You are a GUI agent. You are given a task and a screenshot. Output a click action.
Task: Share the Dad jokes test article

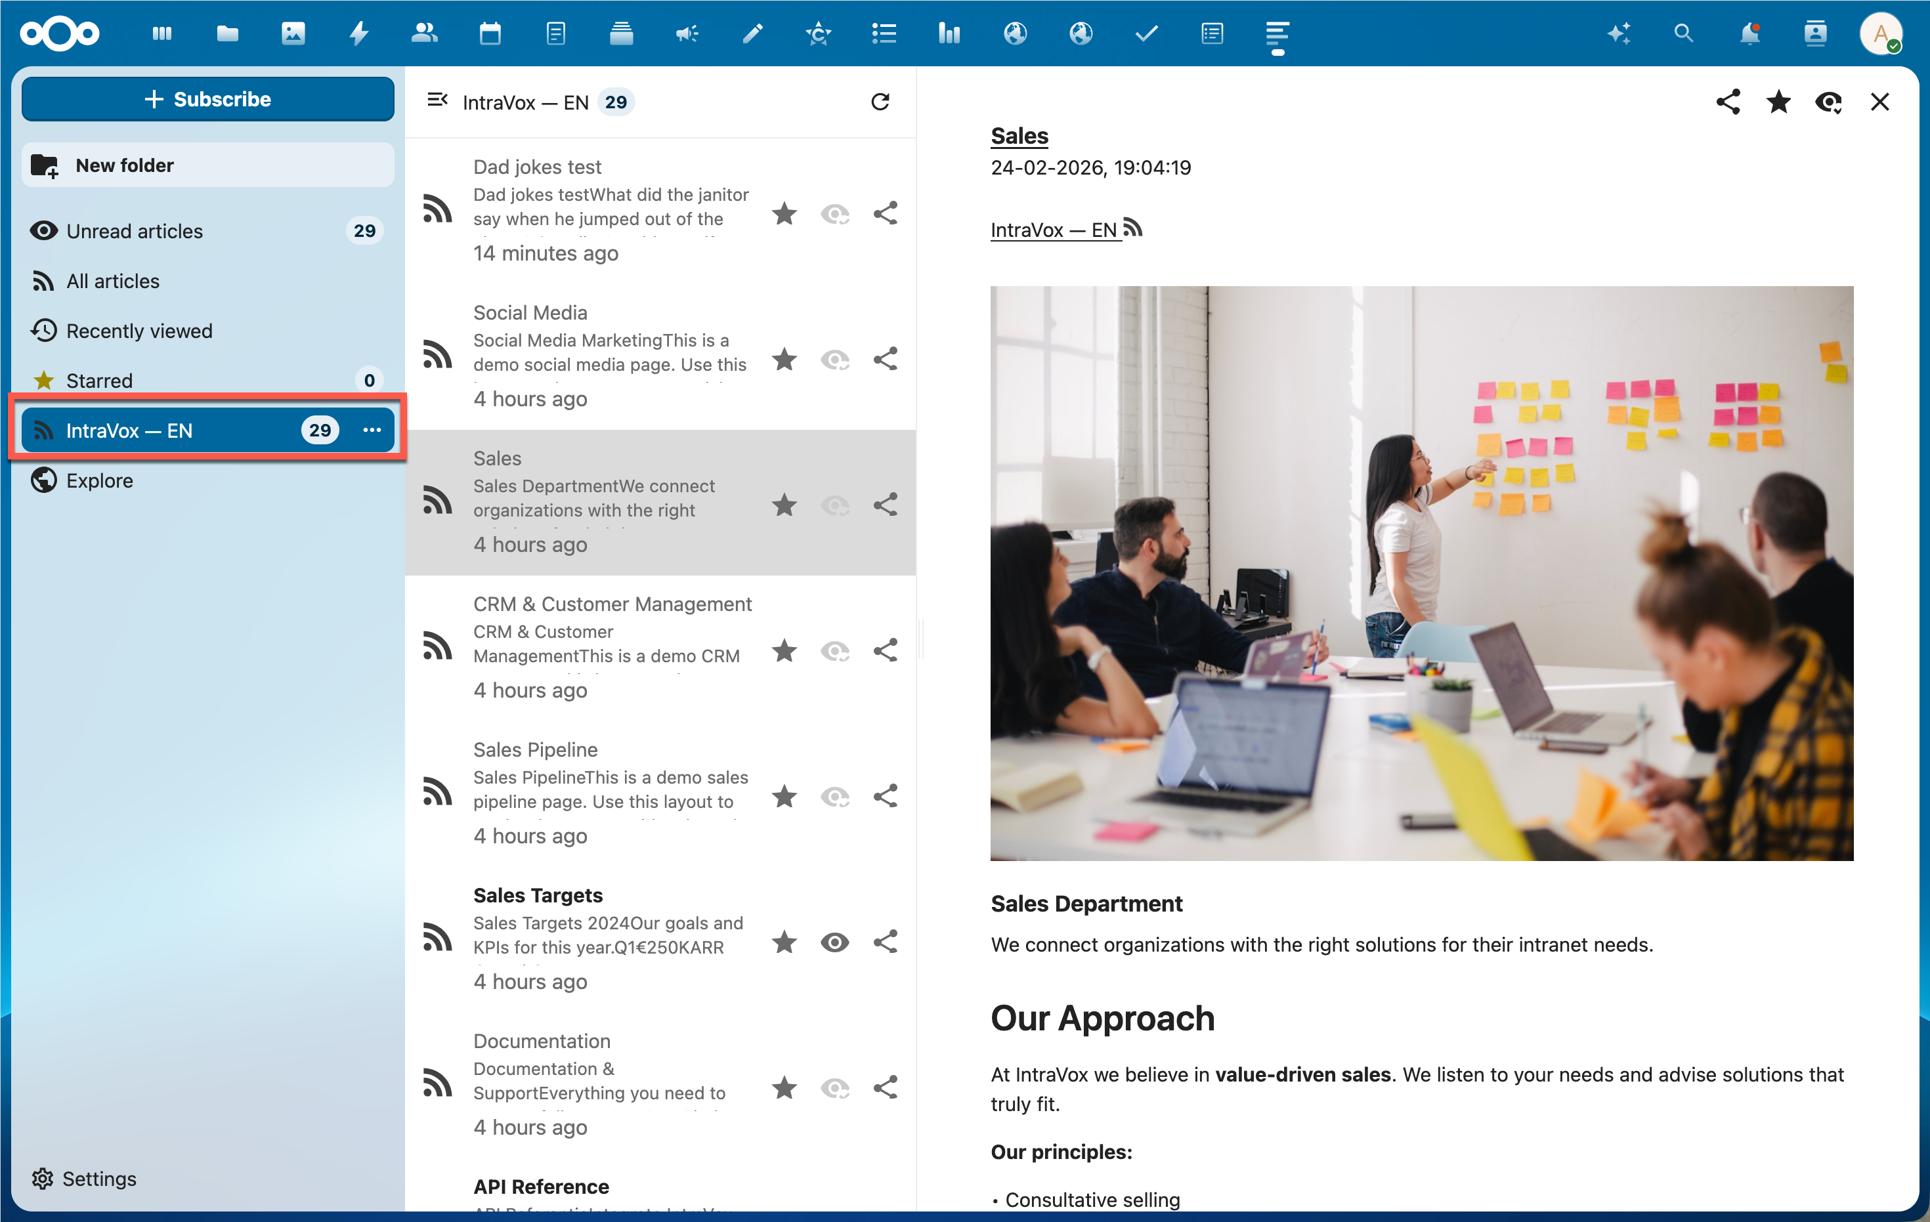coord(886,213)
